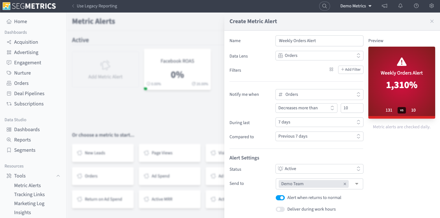Screen dimensions: 440x218
Task: Open the help question mark icon
Action: [x=416, y=6]
